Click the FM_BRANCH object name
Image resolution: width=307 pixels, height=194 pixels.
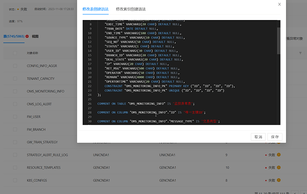tap(36, 129)
